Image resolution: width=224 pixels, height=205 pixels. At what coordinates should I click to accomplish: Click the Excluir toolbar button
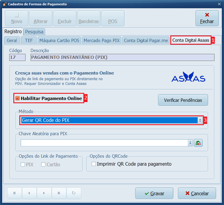[65, 18]
